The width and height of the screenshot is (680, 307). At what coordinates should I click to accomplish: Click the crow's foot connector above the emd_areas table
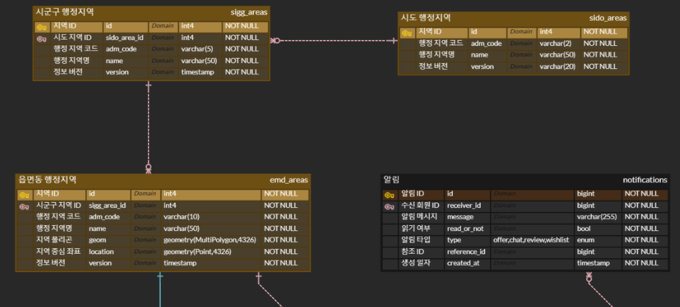click(148, 168)
